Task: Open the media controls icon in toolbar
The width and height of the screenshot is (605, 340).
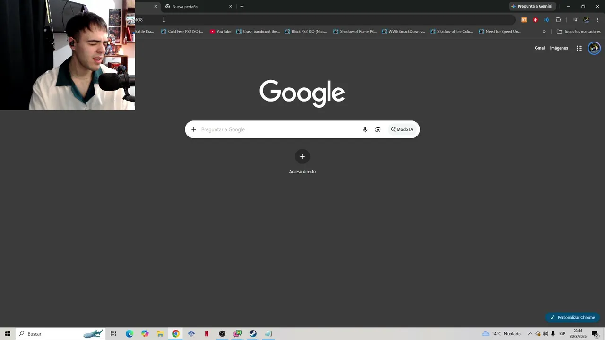Action: [575, 20]
